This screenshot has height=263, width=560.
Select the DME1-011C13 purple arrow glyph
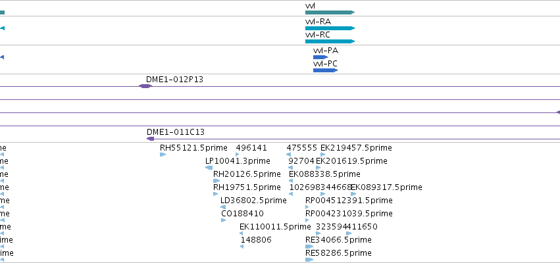150,139
